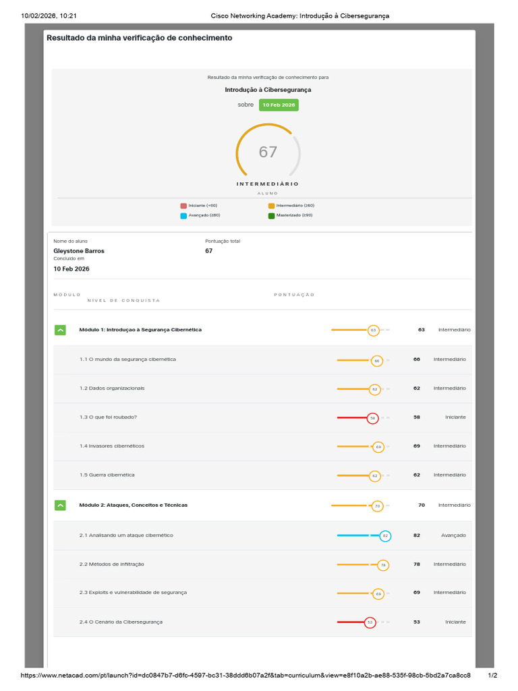Screen dimensions: 518x691
Task: Select Módulo 2: Ataques, Conceitos e Técnicas title
Action: [134, 505]
